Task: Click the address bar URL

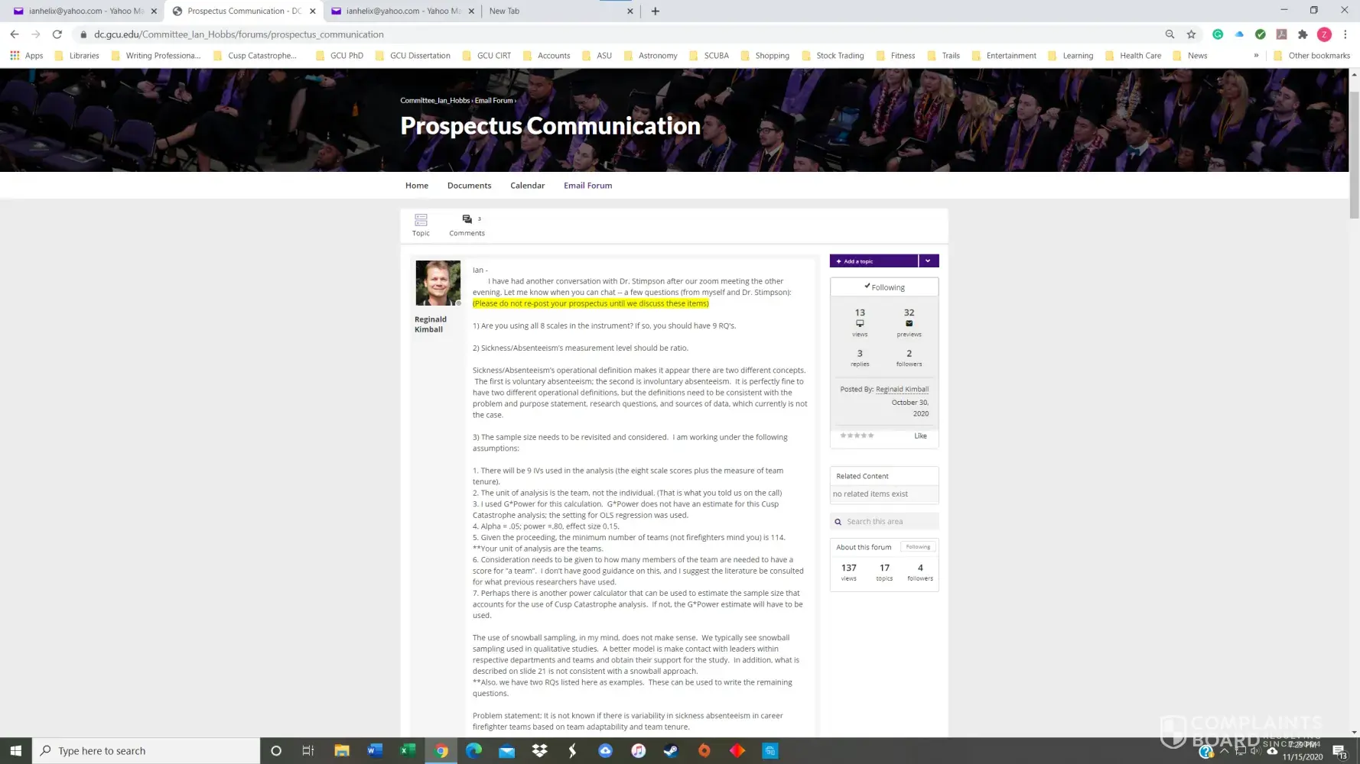Action: 239,34
